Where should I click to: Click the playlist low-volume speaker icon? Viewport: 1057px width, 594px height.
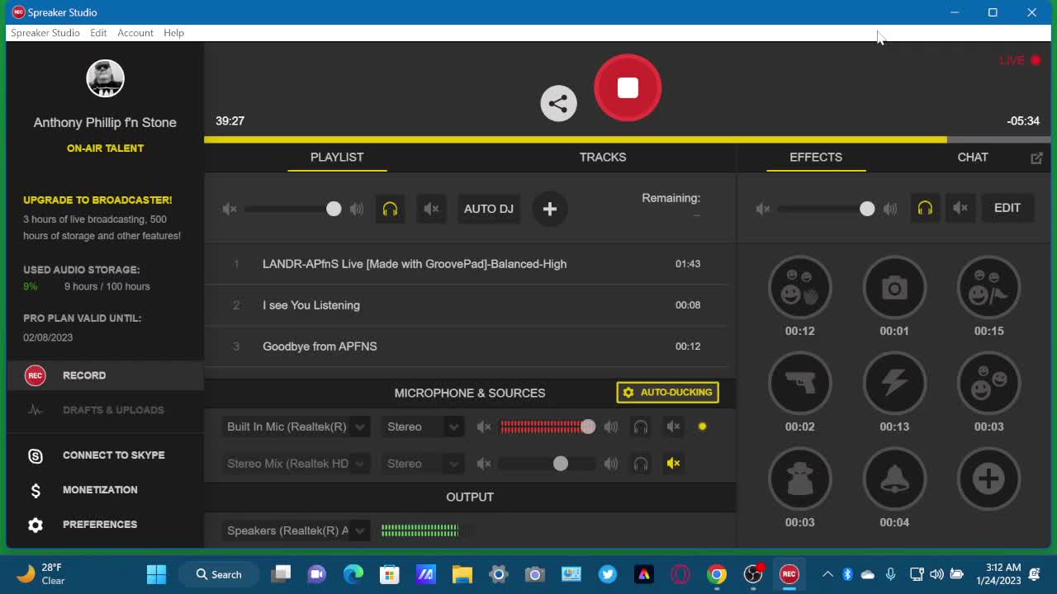click(x=230, y=209)
